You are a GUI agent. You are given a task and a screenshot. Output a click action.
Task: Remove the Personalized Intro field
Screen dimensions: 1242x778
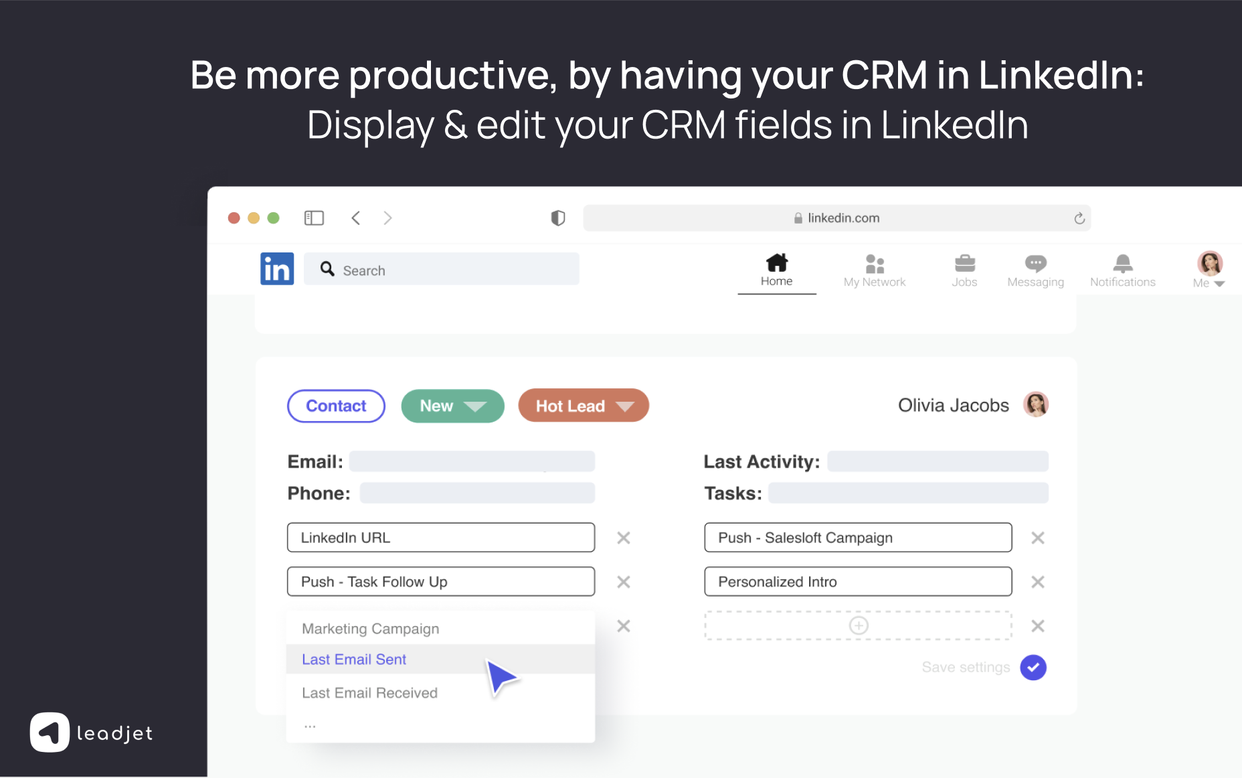tap(1038, 582)
